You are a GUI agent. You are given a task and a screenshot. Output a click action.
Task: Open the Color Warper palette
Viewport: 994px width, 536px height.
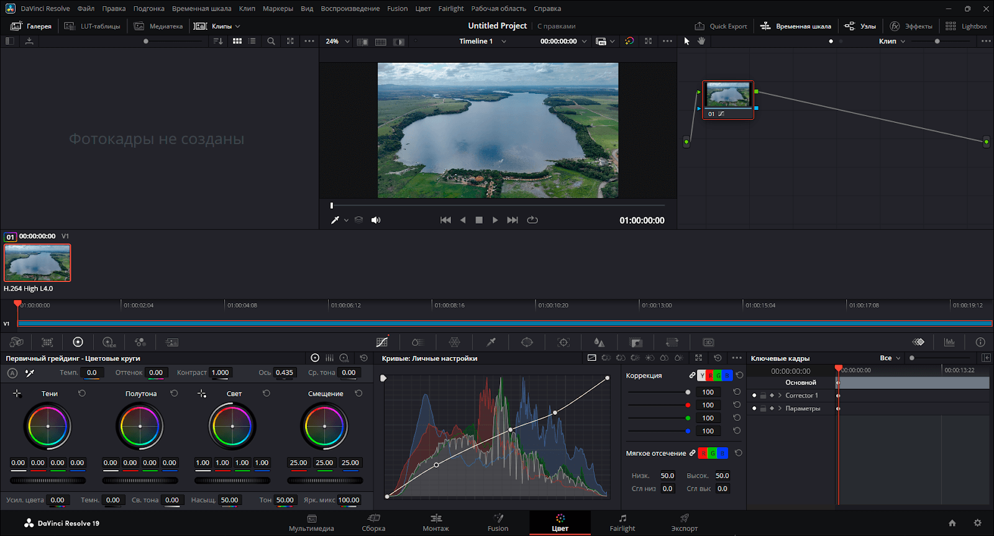click(x=454, y=342)
